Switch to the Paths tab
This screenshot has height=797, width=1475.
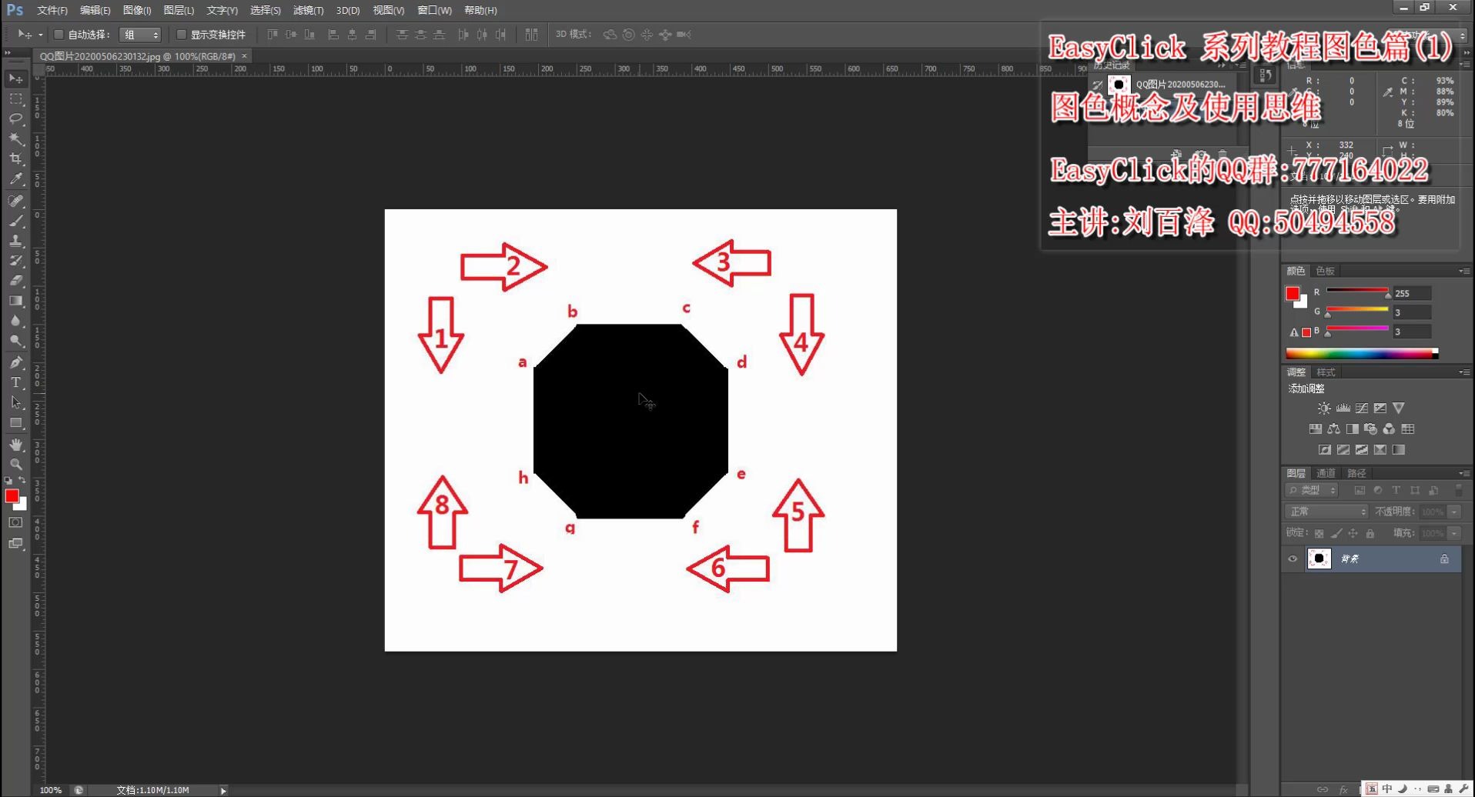tap(1356, 473)
